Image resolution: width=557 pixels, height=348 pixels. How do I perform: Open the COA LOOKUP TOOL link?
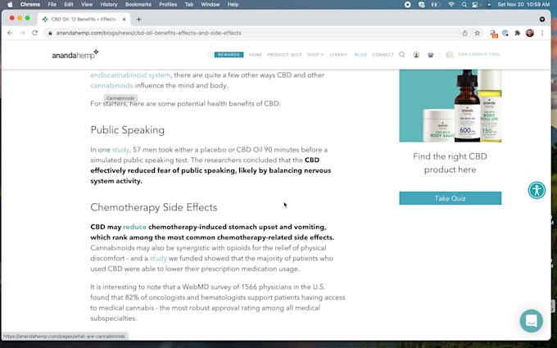pos(479,54)
